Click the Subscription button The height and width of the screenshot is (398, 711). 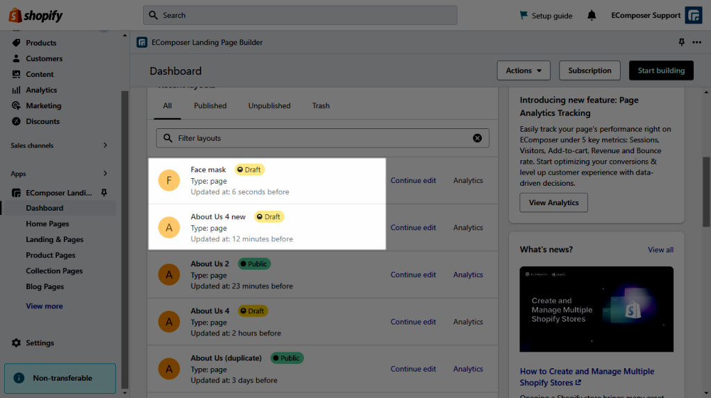pos(589,71)
